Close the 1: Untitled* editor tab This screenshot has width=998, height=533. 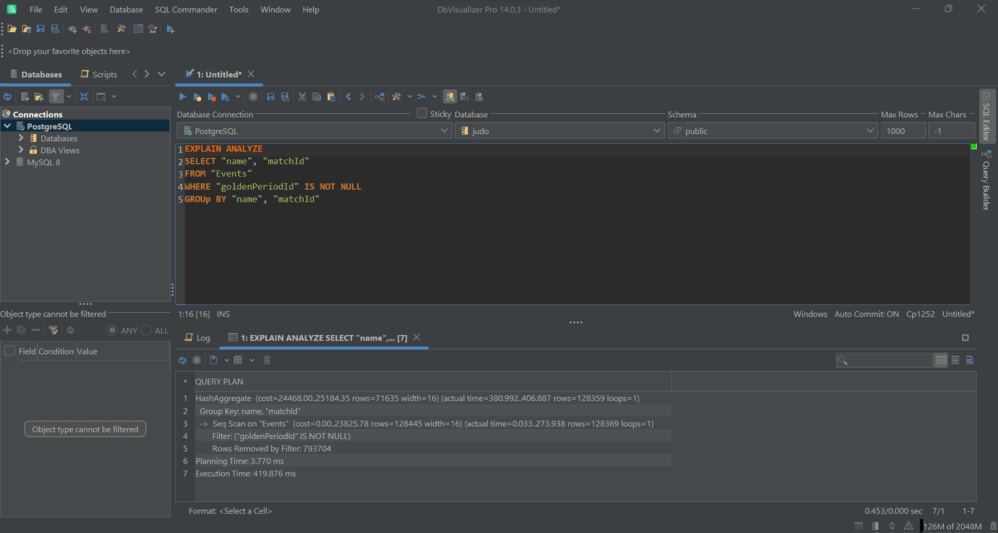coord(251,74)
